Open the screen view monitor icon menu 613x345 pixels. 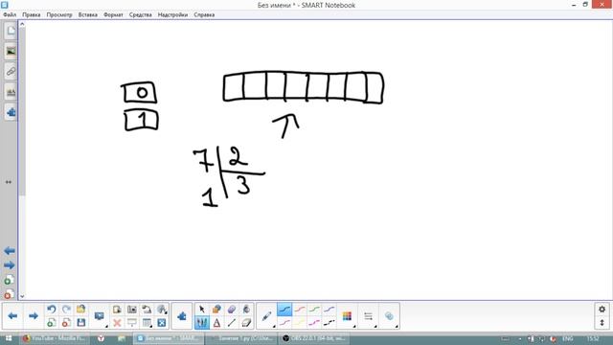point(100,316)
